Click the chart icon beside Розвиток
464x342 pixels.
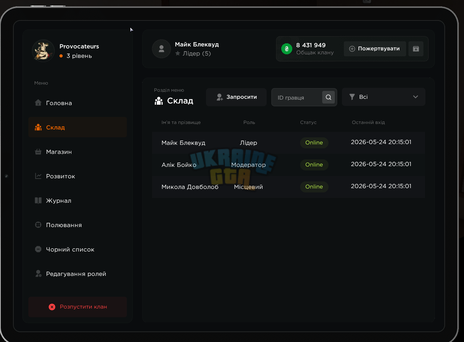click(x=38, y=176)
